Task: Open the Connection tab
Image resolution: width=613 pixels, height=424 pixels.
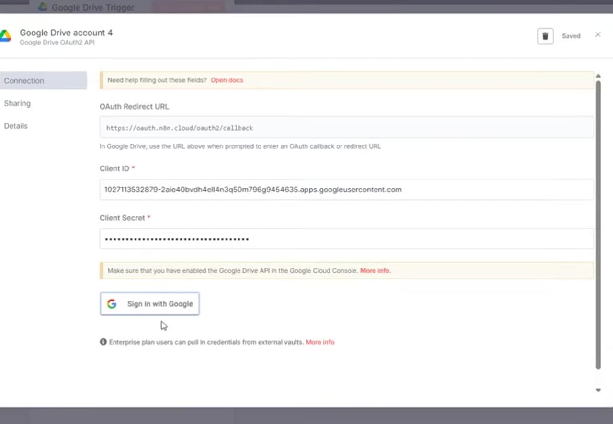Action: [43, 80]
